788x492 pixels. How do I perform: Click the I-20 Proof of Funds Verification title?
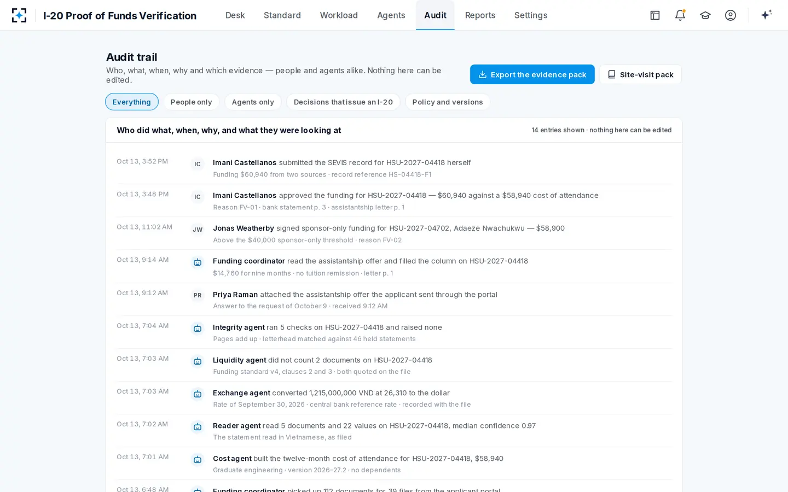click(x=120, y=16)
